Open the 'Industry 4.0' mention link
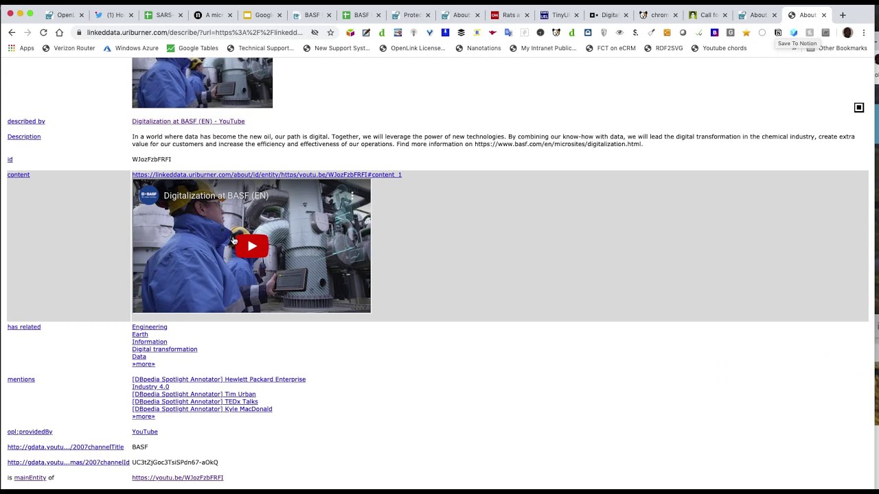Image resolution: width=879 pixels, height=494 pixels. [150, 387]
